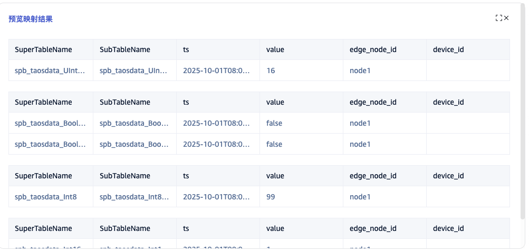The height and width of the screenshot is (252, 529).
Task: Click SuperTableName header in the first table
Action: 43,49
